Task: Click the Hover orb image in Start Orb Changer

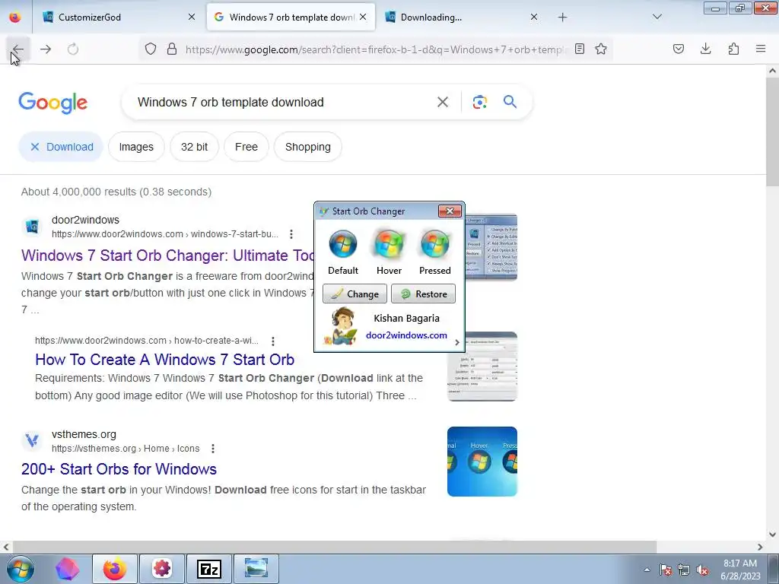Action: (389, 244)
